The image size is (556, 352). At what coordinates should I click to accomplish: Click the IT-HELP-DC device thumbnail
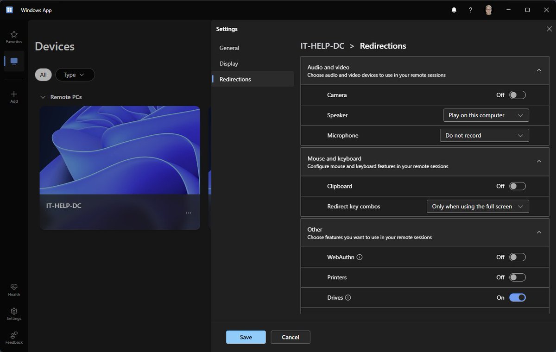[x=120, y=150]
